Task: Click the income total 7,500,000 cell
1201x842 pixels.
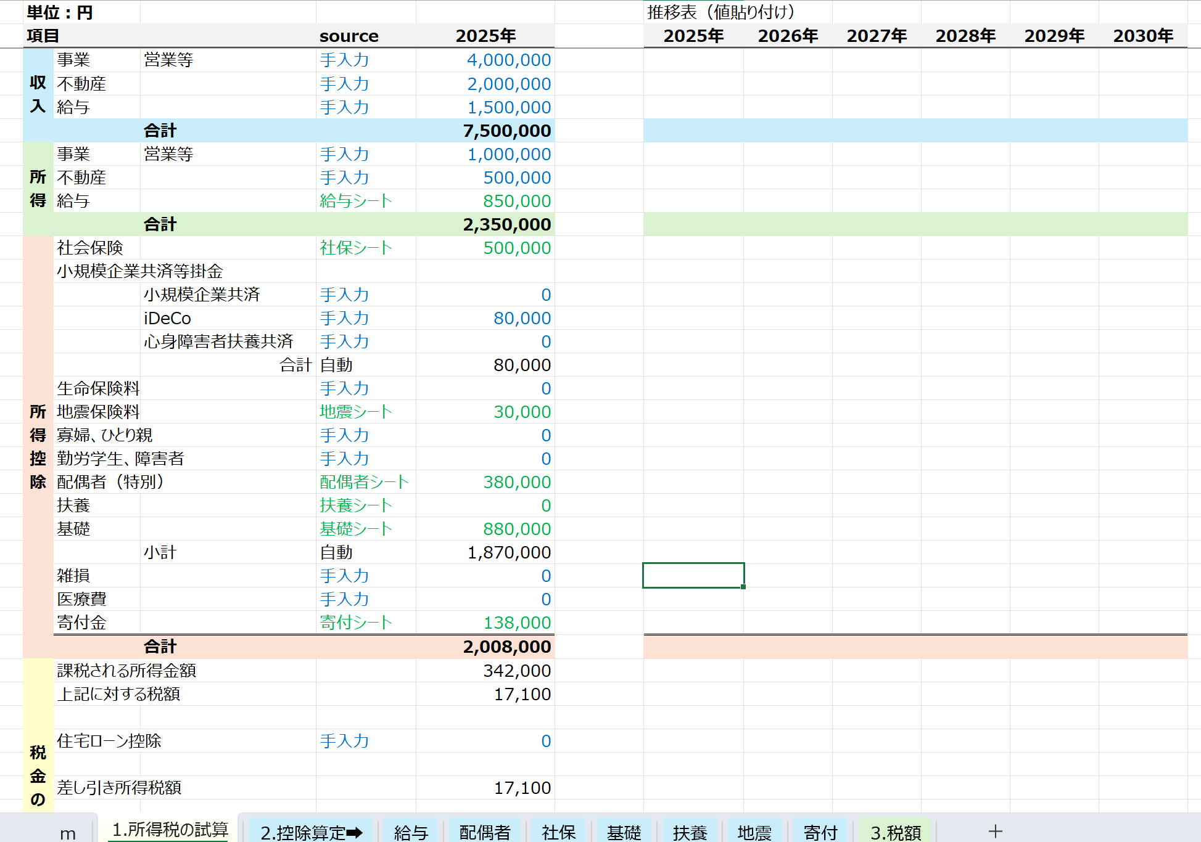Action: pyautogui.click(x=485, y=131)
